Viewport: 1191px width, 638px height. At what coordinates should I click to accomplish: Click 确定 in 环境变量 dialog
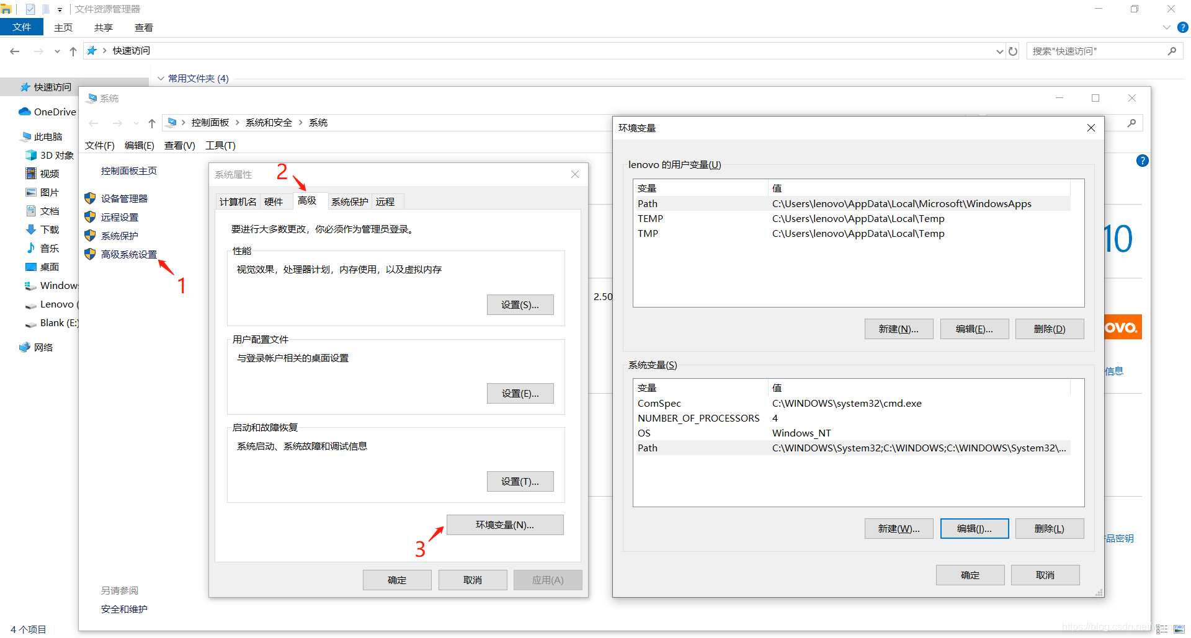pyautogui.click(x=970, y=575)
